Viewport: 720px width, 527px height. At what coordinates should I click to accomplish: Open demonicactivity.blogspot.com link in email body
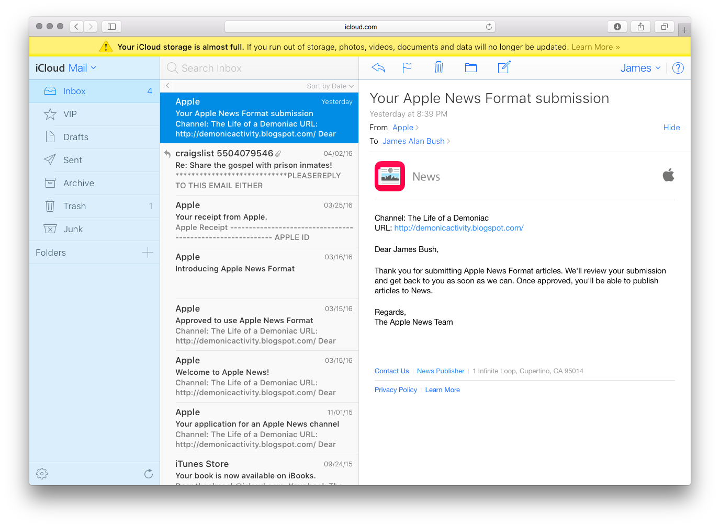459,228
